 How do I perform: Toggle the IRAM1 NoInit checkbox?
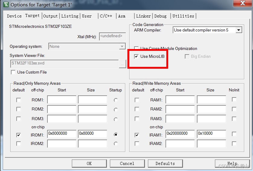click(234, 134)
